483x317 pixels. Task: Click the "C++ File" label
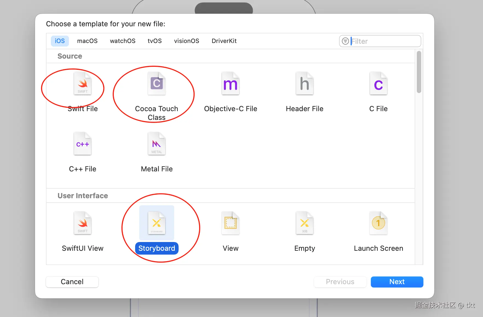pyautogui.click(x=83, y=169)
